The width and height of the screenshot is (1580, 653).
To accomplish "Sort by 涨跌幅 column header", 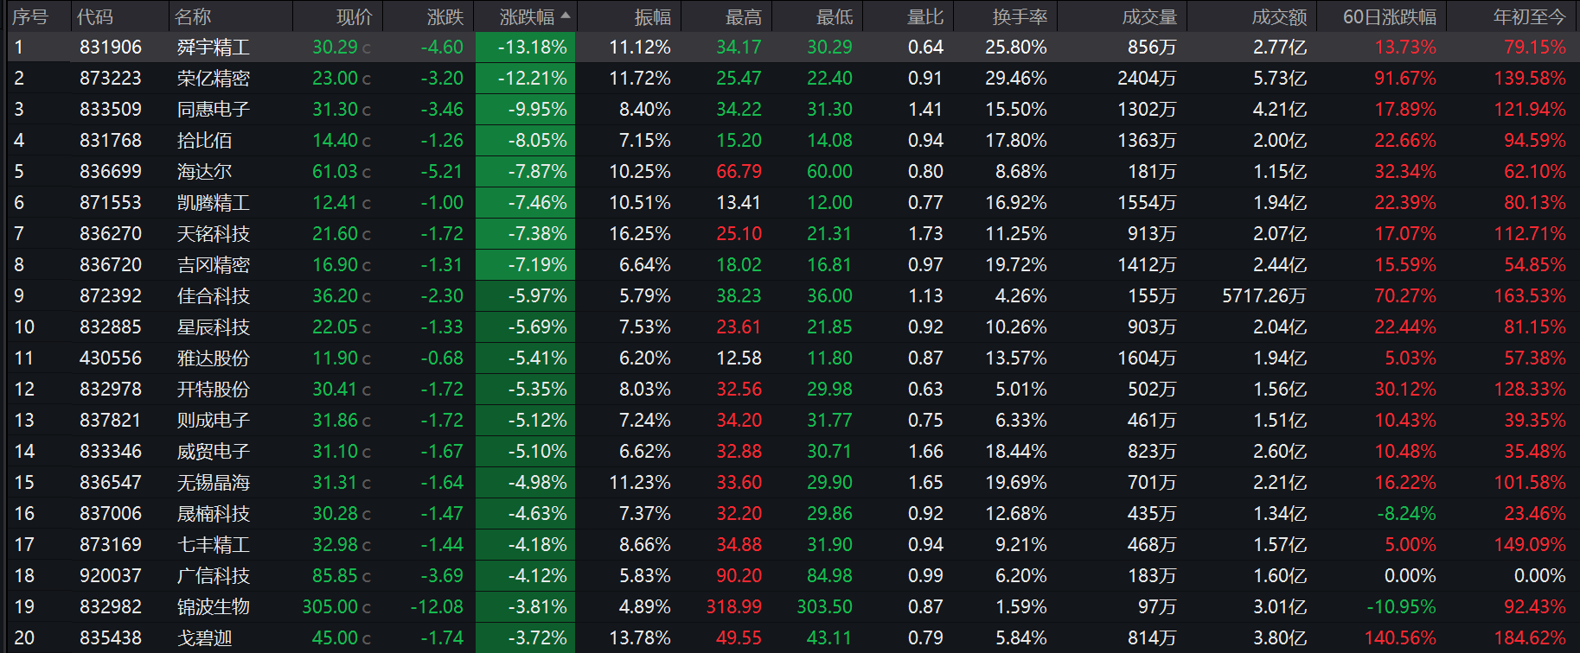I will pos(528,16).
